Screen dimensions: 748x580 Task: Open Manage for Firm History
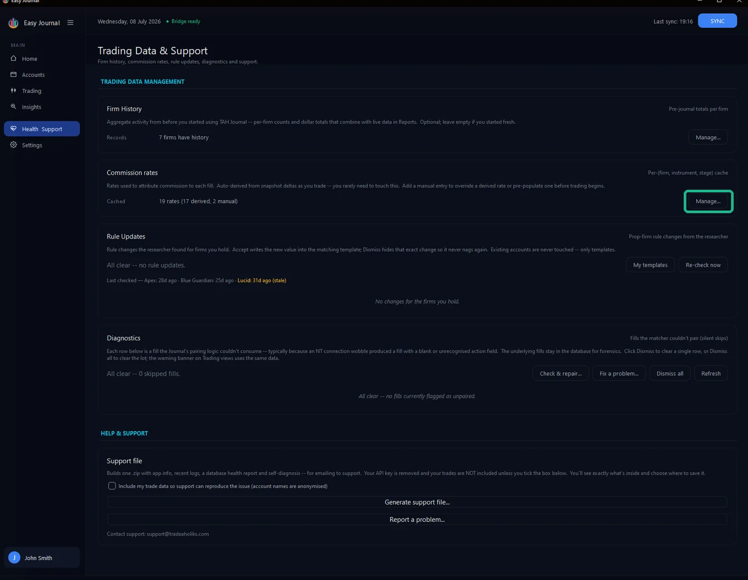point(708,137)
